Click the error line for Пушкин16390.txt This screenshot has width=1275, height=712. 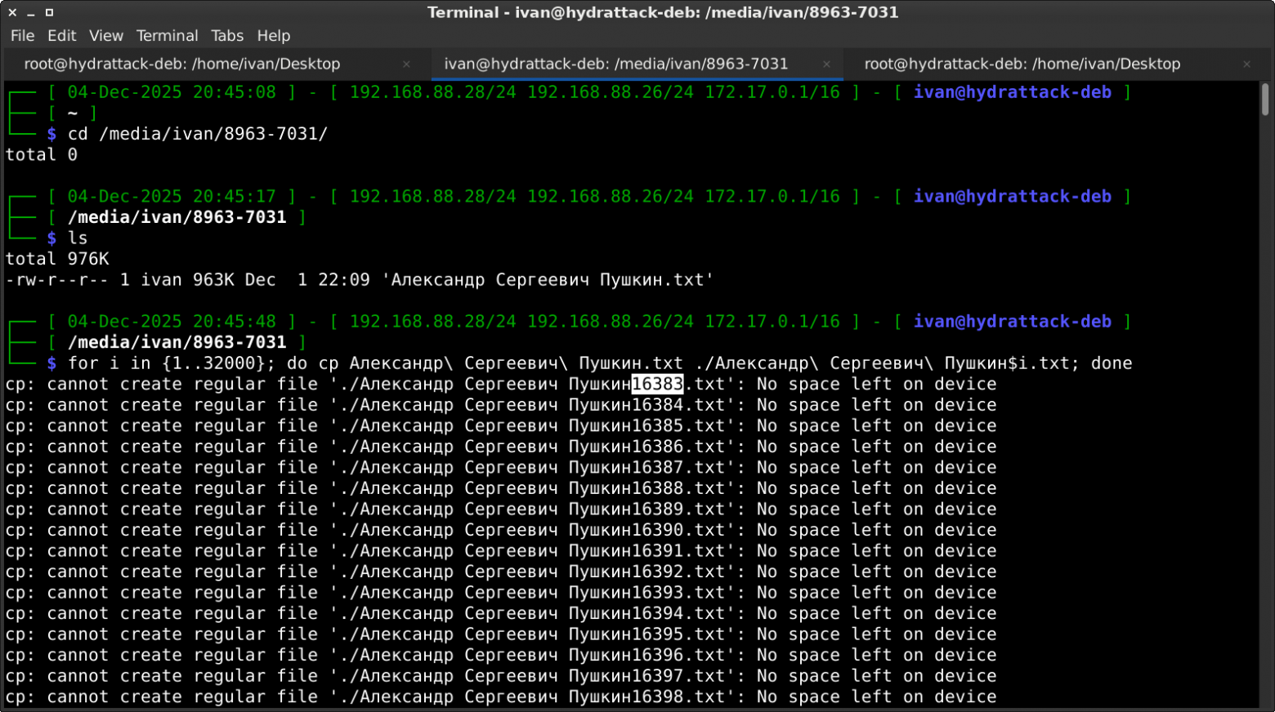pos(501,530)
